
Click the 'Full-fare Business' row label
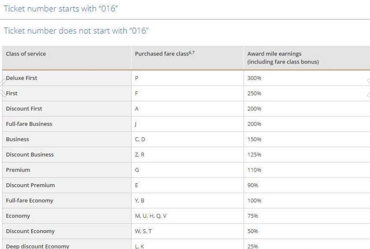pos(29,124)
